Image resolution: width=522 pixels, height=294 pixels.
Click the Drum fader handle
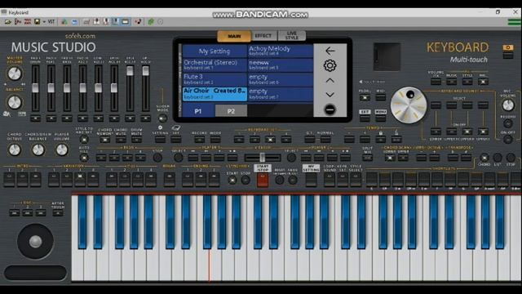[x=35, y=88]
